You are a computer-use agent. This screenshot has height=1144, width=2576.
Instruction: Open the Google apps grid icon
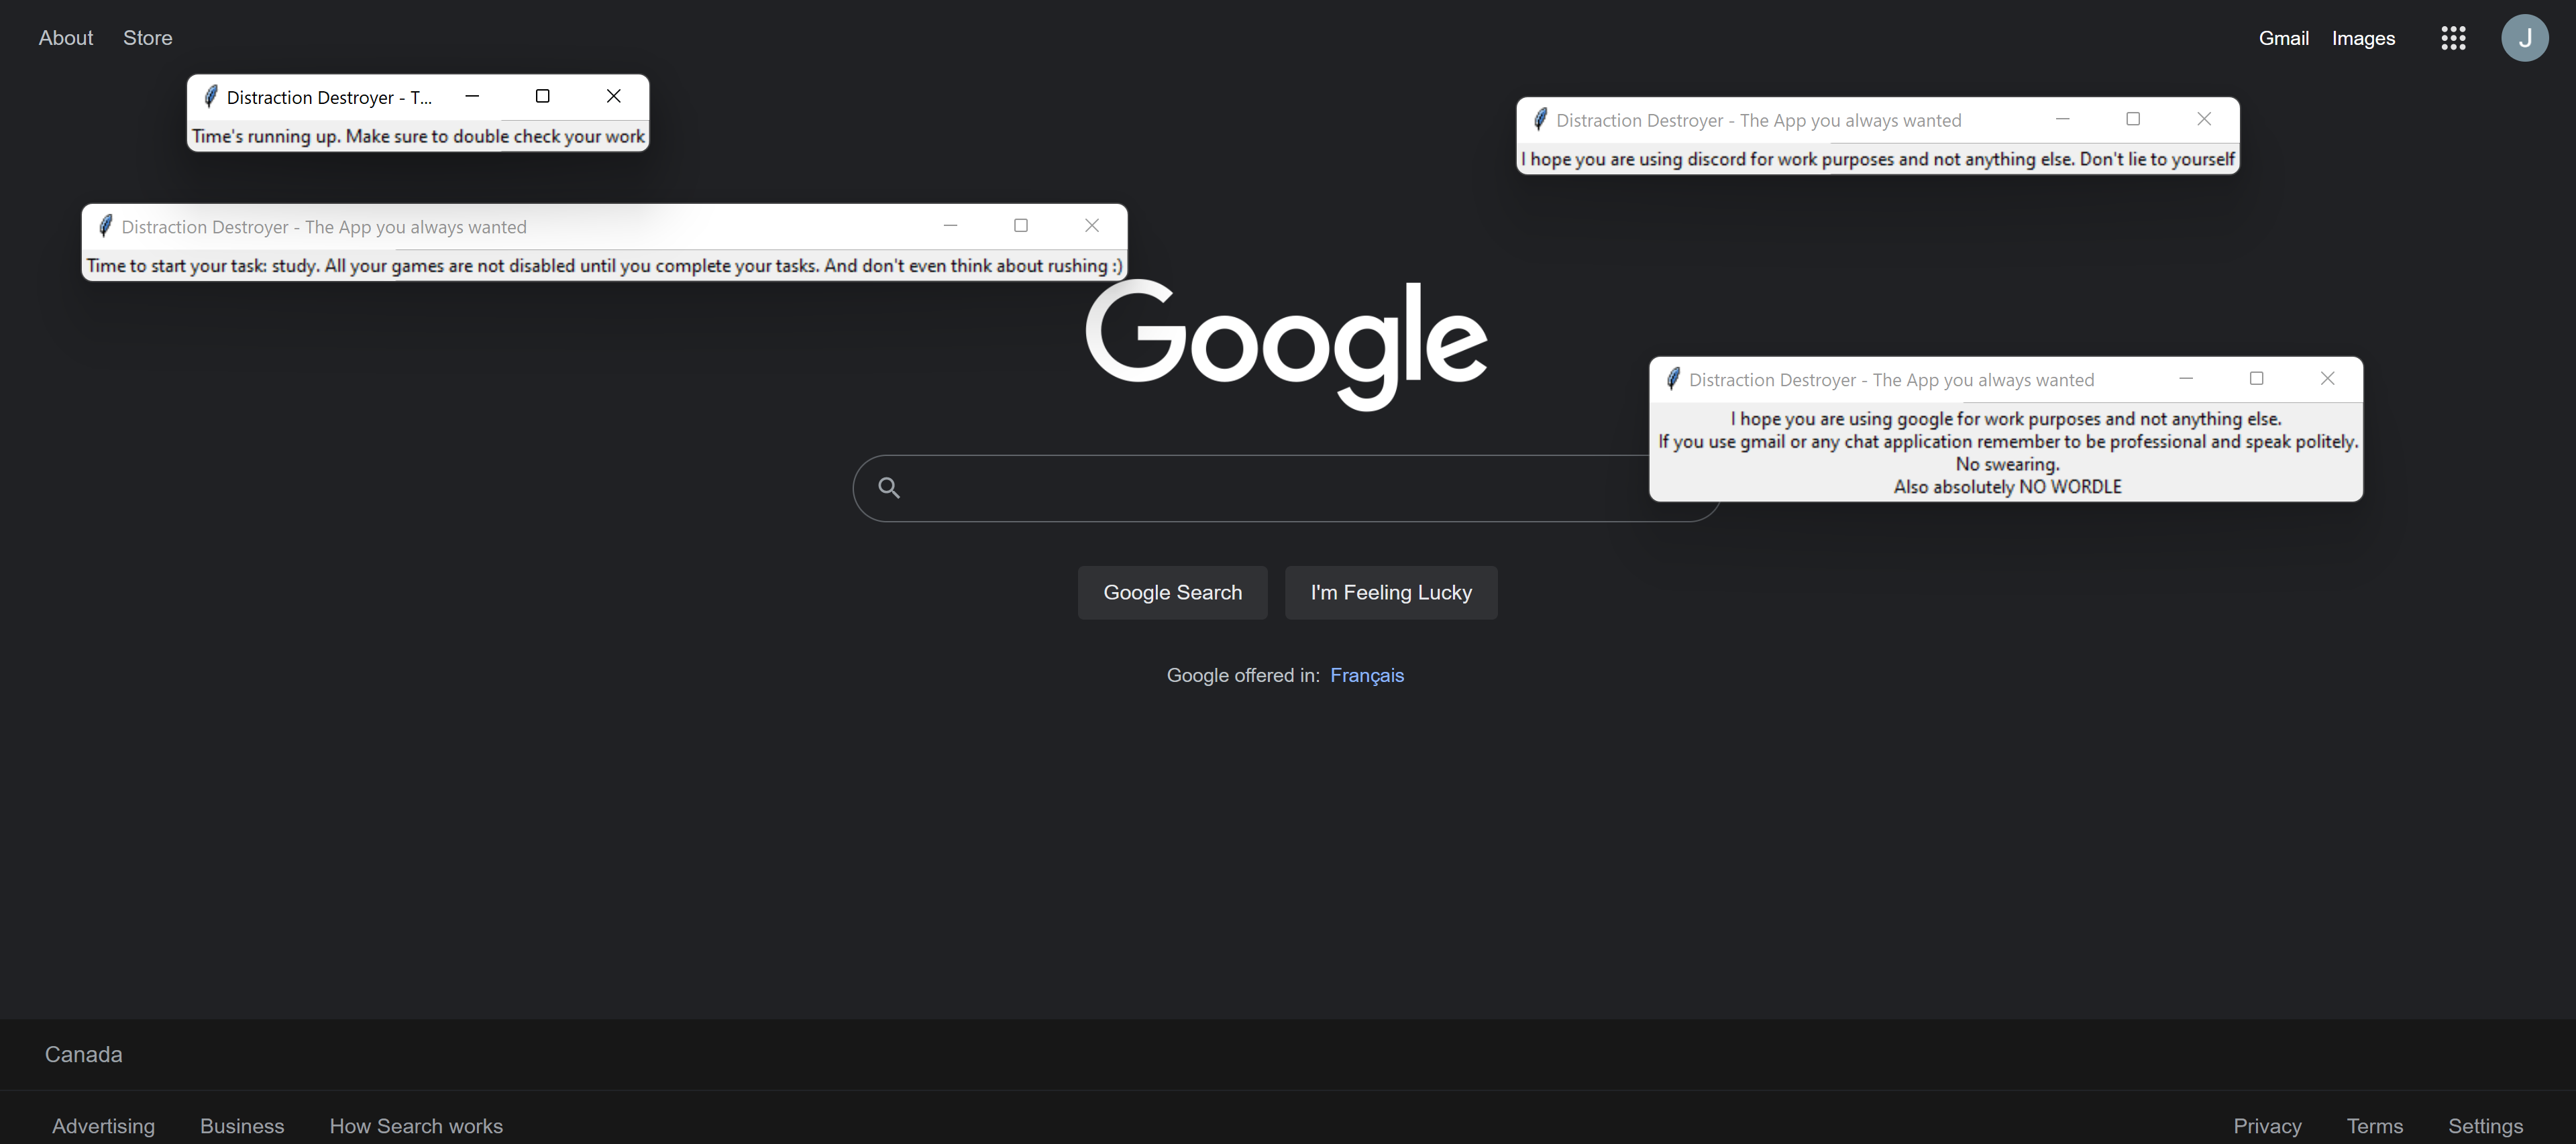(x=2452, y=38)
